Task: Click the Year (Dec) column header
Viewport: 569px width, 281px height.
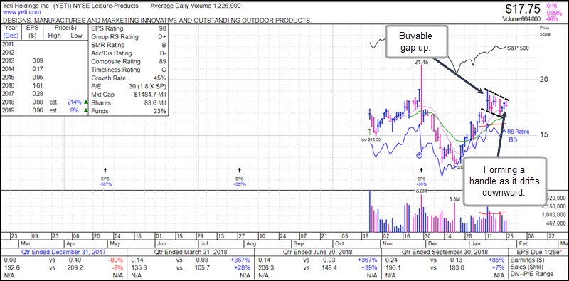Action: [x=11, y=31]
